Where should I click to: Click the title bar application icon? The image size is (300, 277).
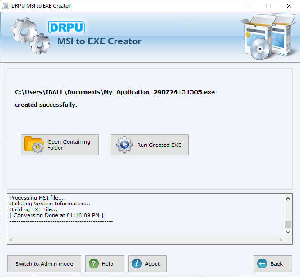[x=5, y=6]
